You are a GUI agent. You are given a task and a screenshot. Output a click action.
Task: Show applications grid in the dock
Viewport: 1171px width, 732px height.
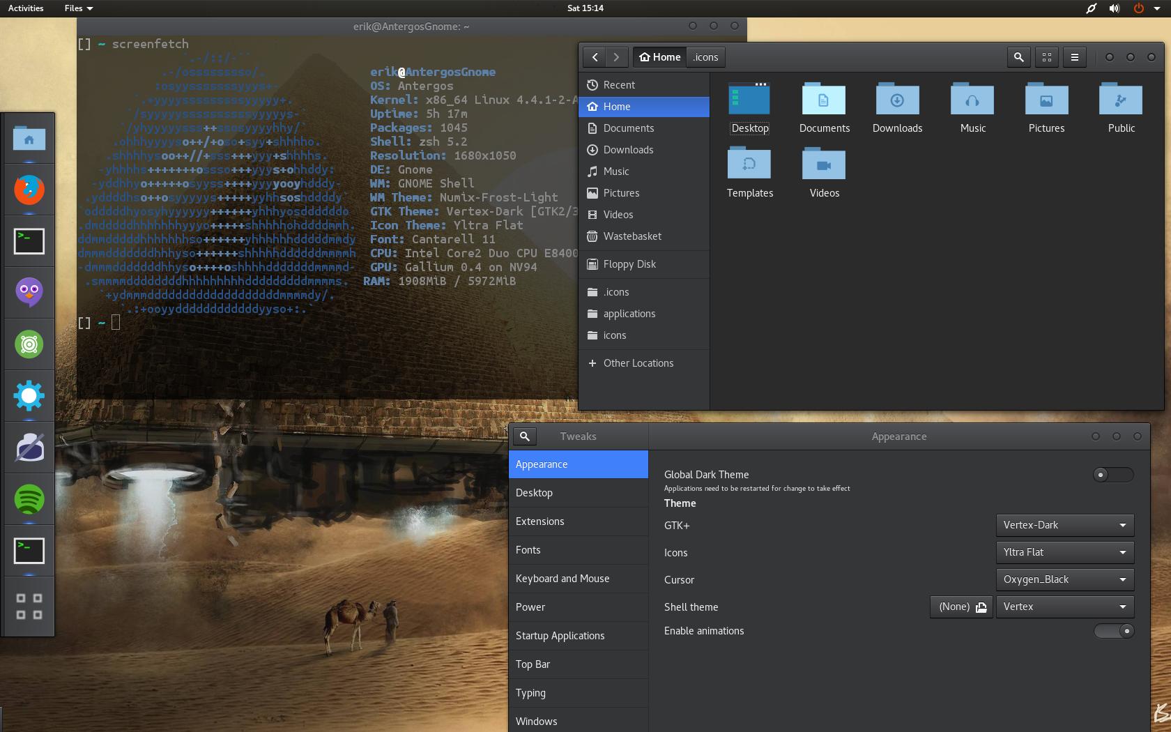point(29,606)
